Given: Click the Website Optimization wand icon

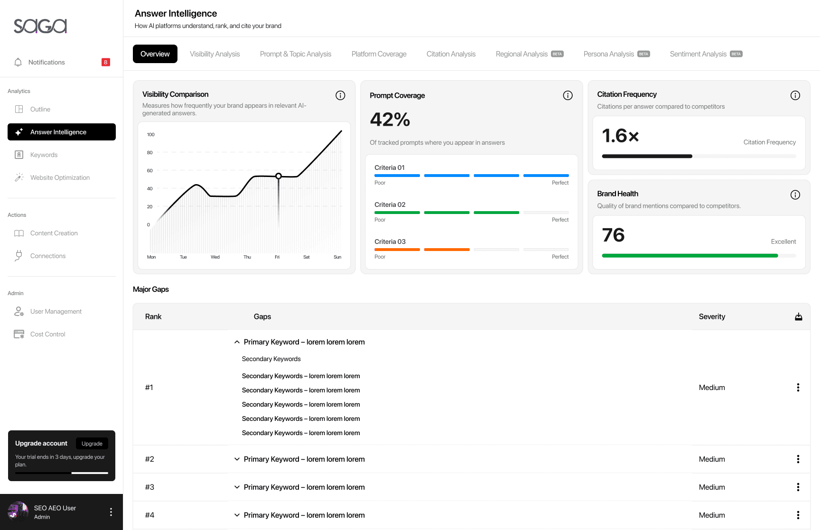Looking at the screenshot, I should click(19, 177).
